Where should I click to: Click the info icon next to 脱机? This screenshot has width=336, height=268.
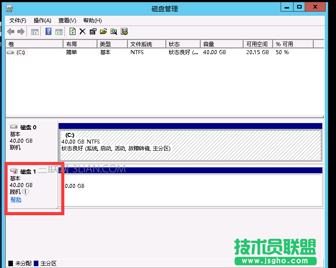[x=25, y=192]
